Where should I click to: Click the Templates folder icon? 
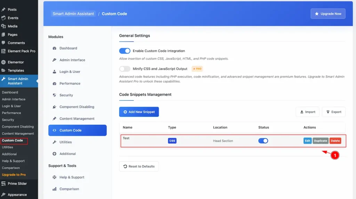(x=3, y=70)
